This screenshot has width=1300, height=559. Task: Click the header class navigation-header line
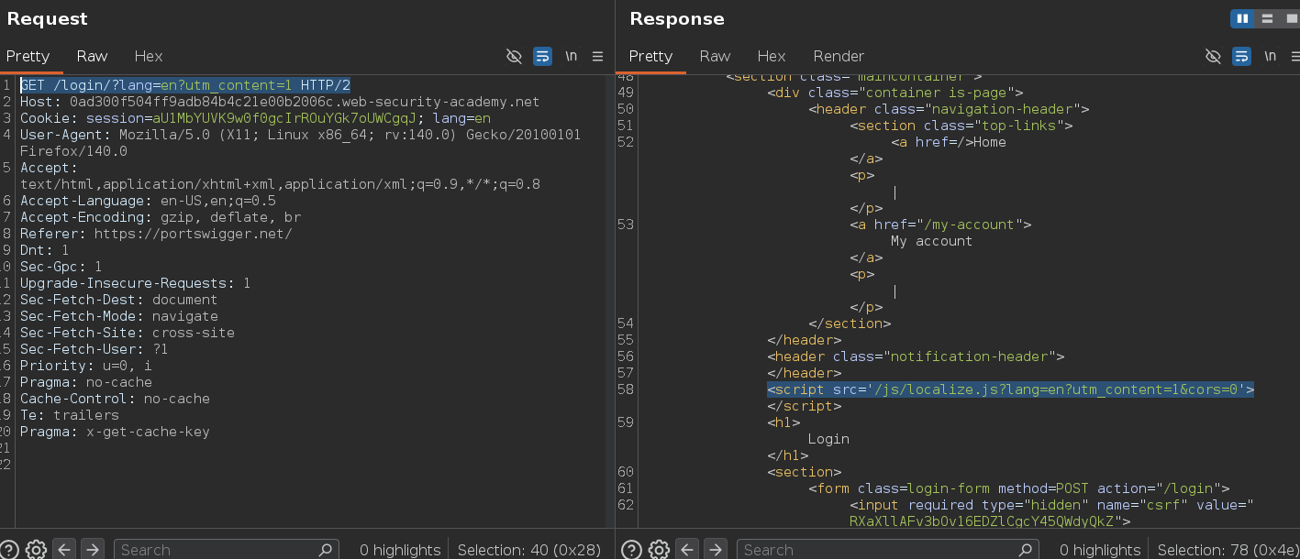[949, 109]
